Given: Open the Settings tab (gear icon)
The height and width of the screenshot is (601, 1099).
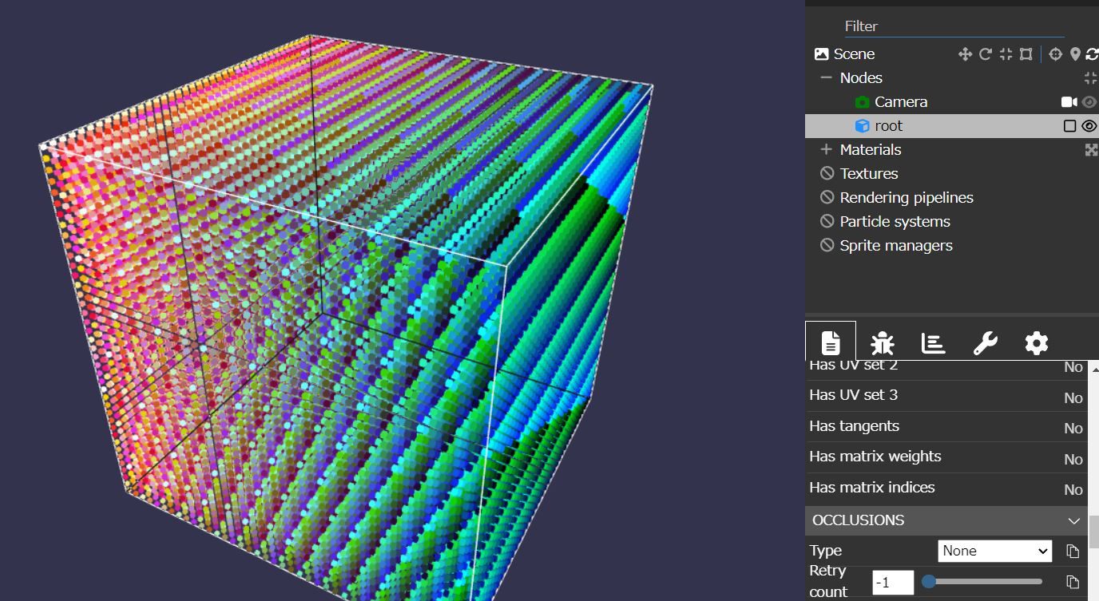Looking at the screenshot, I should (1036, 343).
